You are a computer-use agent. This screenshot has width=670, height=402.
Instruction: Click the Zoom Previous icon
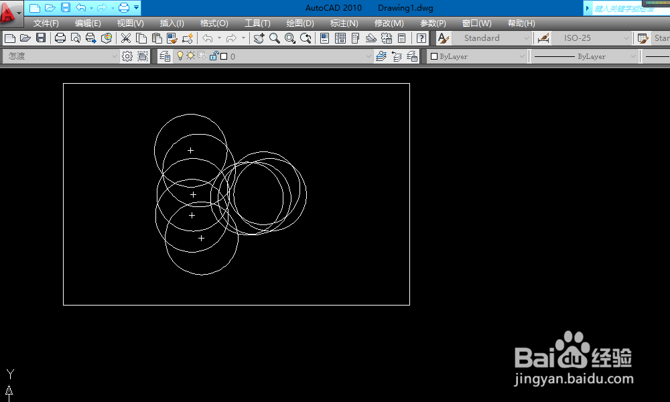tap(306, 38)
